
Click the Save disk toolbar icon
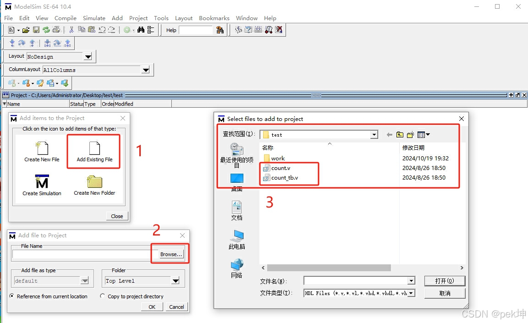pyautogui.click(x=36, y=30)
